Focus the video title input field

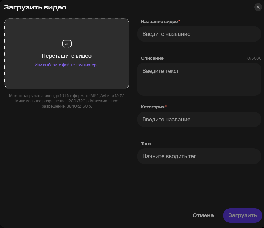point(199,34)
